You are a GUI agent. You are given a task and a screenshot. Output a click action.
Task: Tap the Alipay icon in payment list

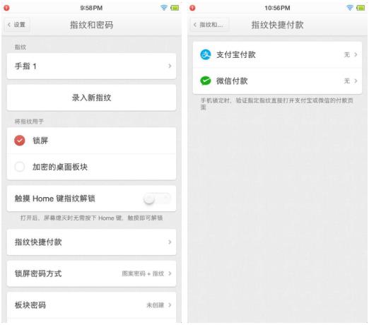tap(205, 54)
